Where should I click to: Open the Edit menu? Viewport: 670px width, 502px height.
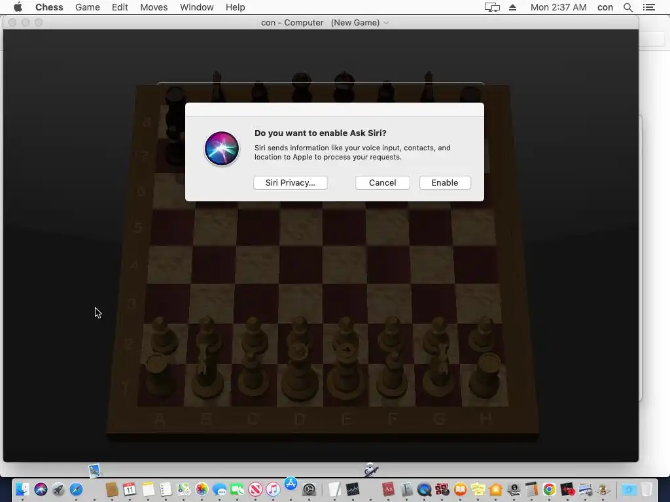pyautogui.click(x=120, y=7)
